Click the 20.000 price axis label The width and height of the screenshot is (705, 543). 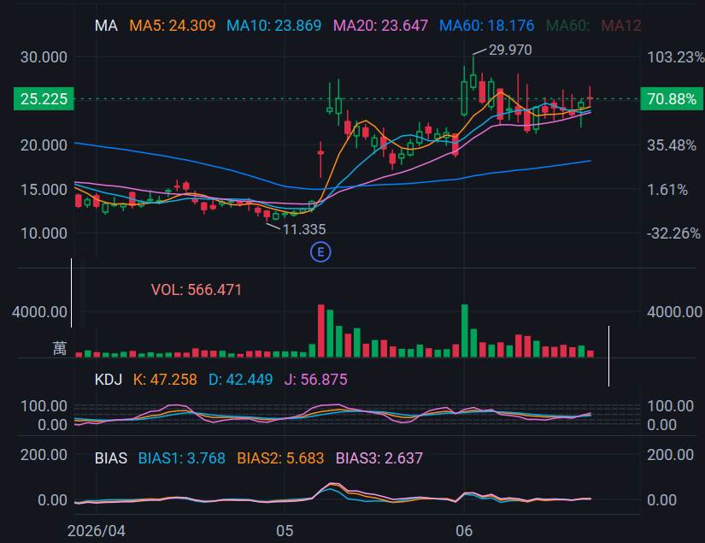44,145
